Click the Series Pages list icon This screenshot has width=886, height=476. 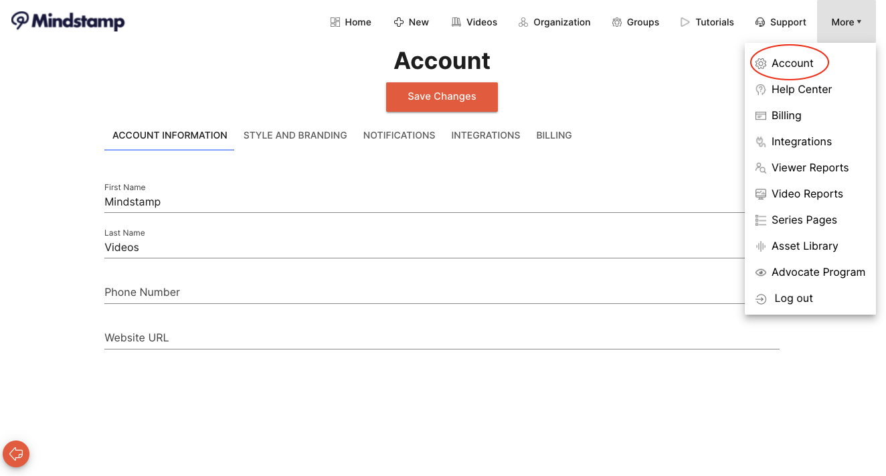pyautogui.click(x=761, y=220)
